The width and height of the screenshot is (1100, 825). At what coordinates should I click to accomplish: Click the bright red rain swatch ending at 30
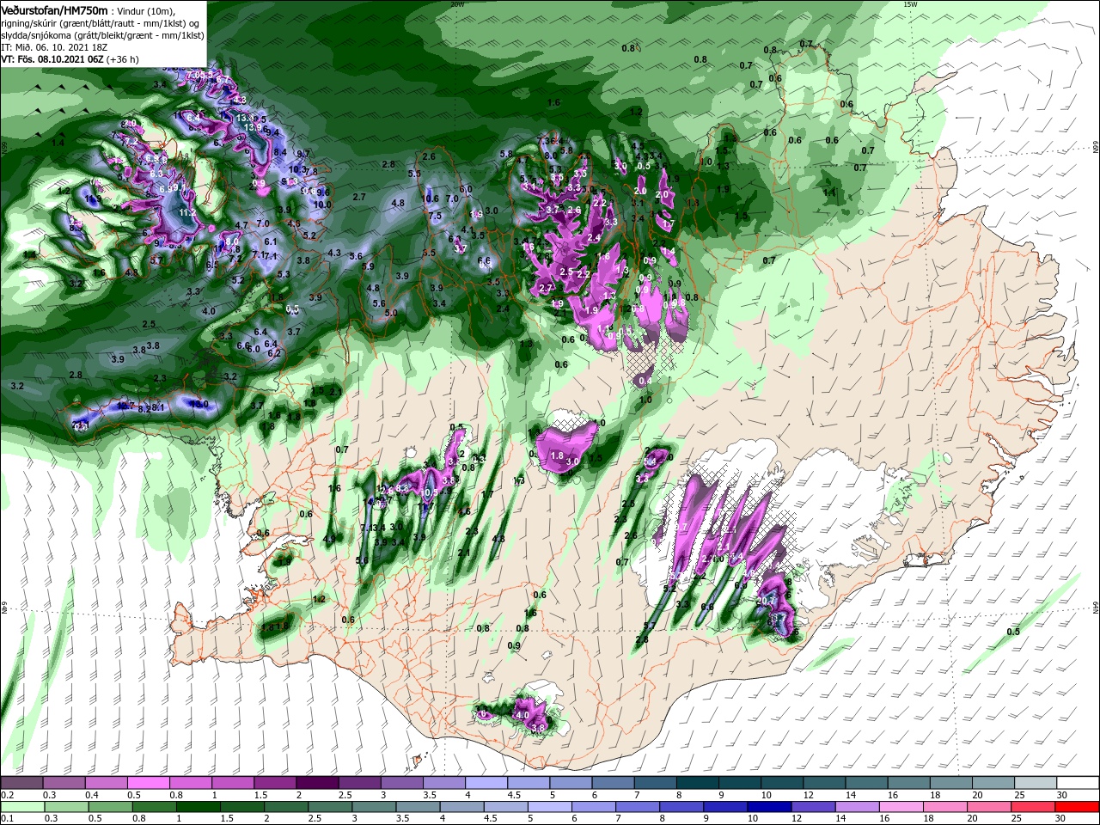[1077, 806]
